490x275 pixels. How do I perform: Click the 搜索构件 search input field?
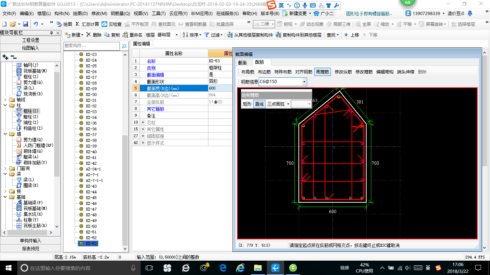[91, 46]
